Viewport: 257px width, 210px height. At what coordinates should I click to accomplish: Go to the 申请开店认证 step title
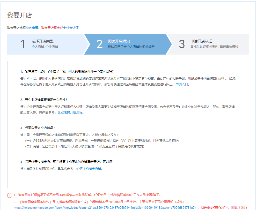click(x=201, y=41)
